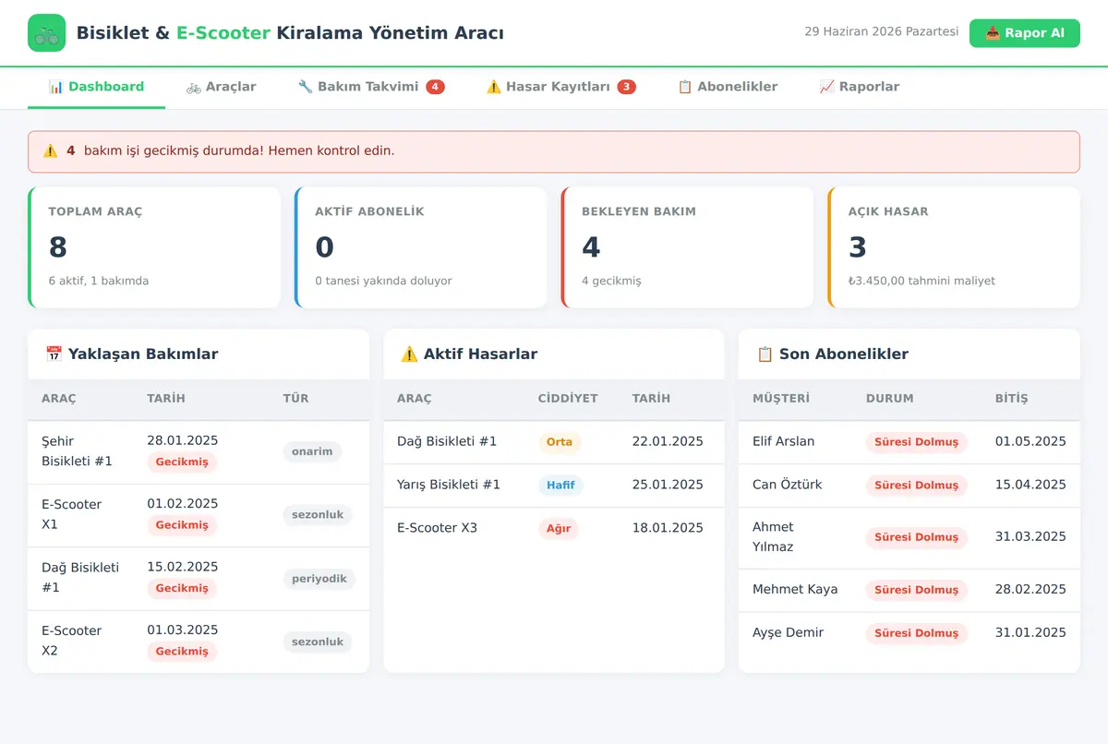This screenshot has height=744, width=1108.
Task: Click the onarim type tag
Action: pyautogui.click(x=312, y=452)
